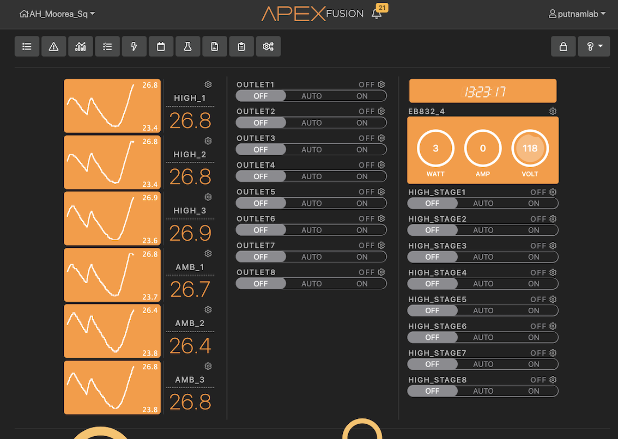Set OUTLET6 switch to AUTO
Image resolution: width=618 pixels, height=439 pixels.
[311, 230]
